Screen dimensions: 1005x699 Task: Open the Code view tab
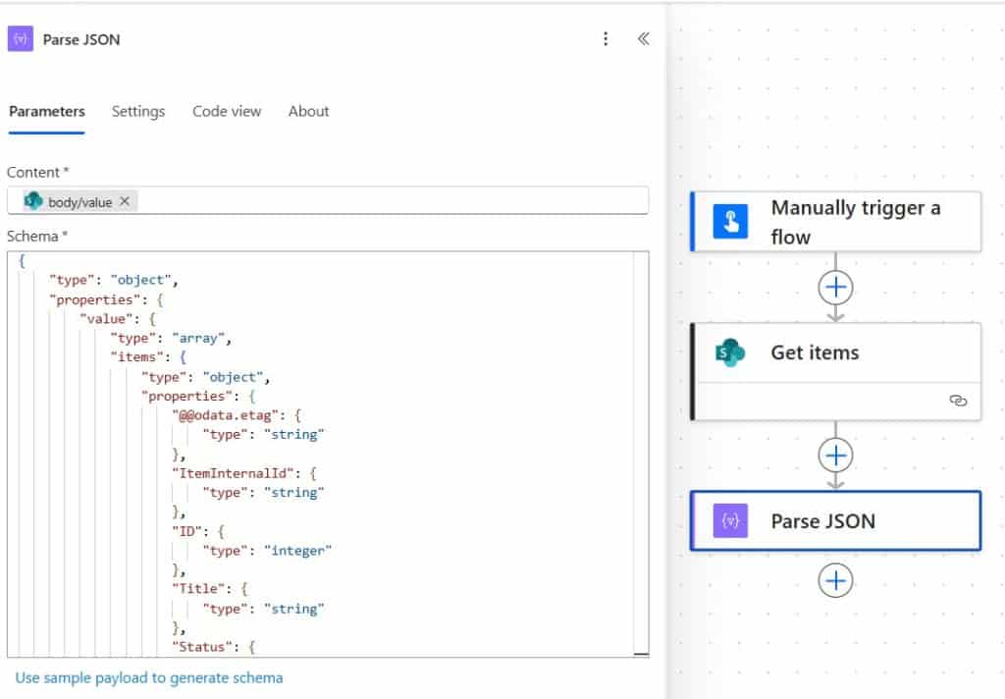click(x=227, y=112)
